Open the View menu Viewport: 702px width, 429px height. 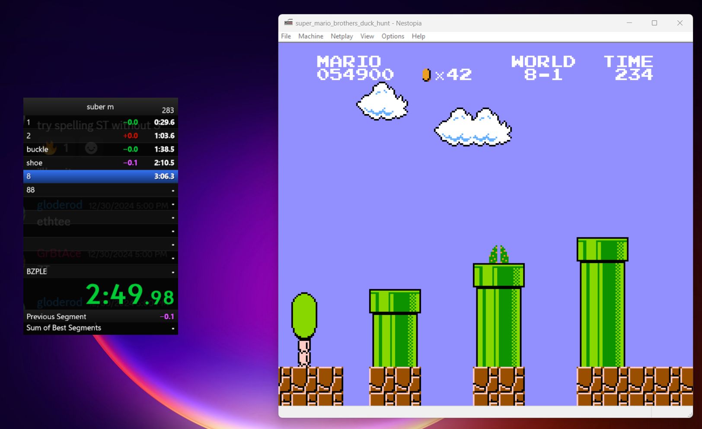point(367,36)
